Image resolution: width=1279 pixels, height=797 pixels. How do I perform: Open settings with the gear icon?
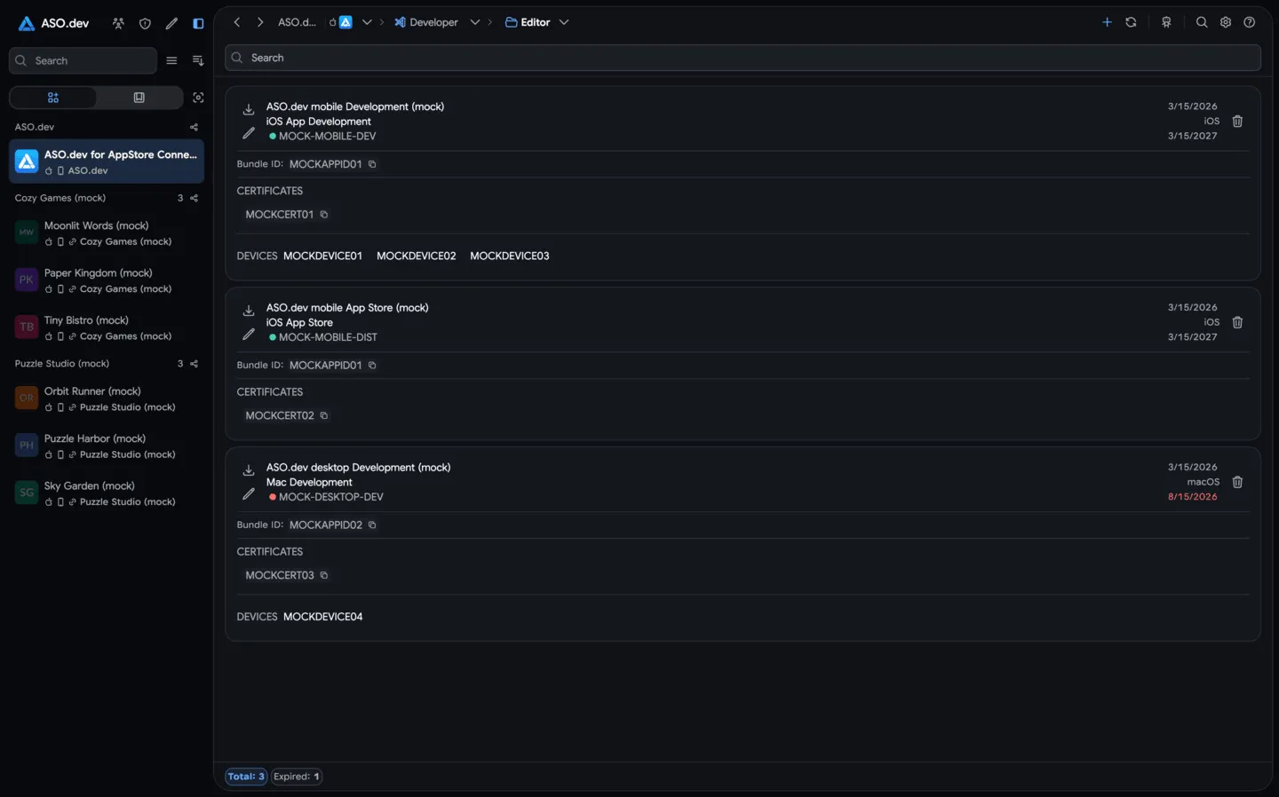1226,22
